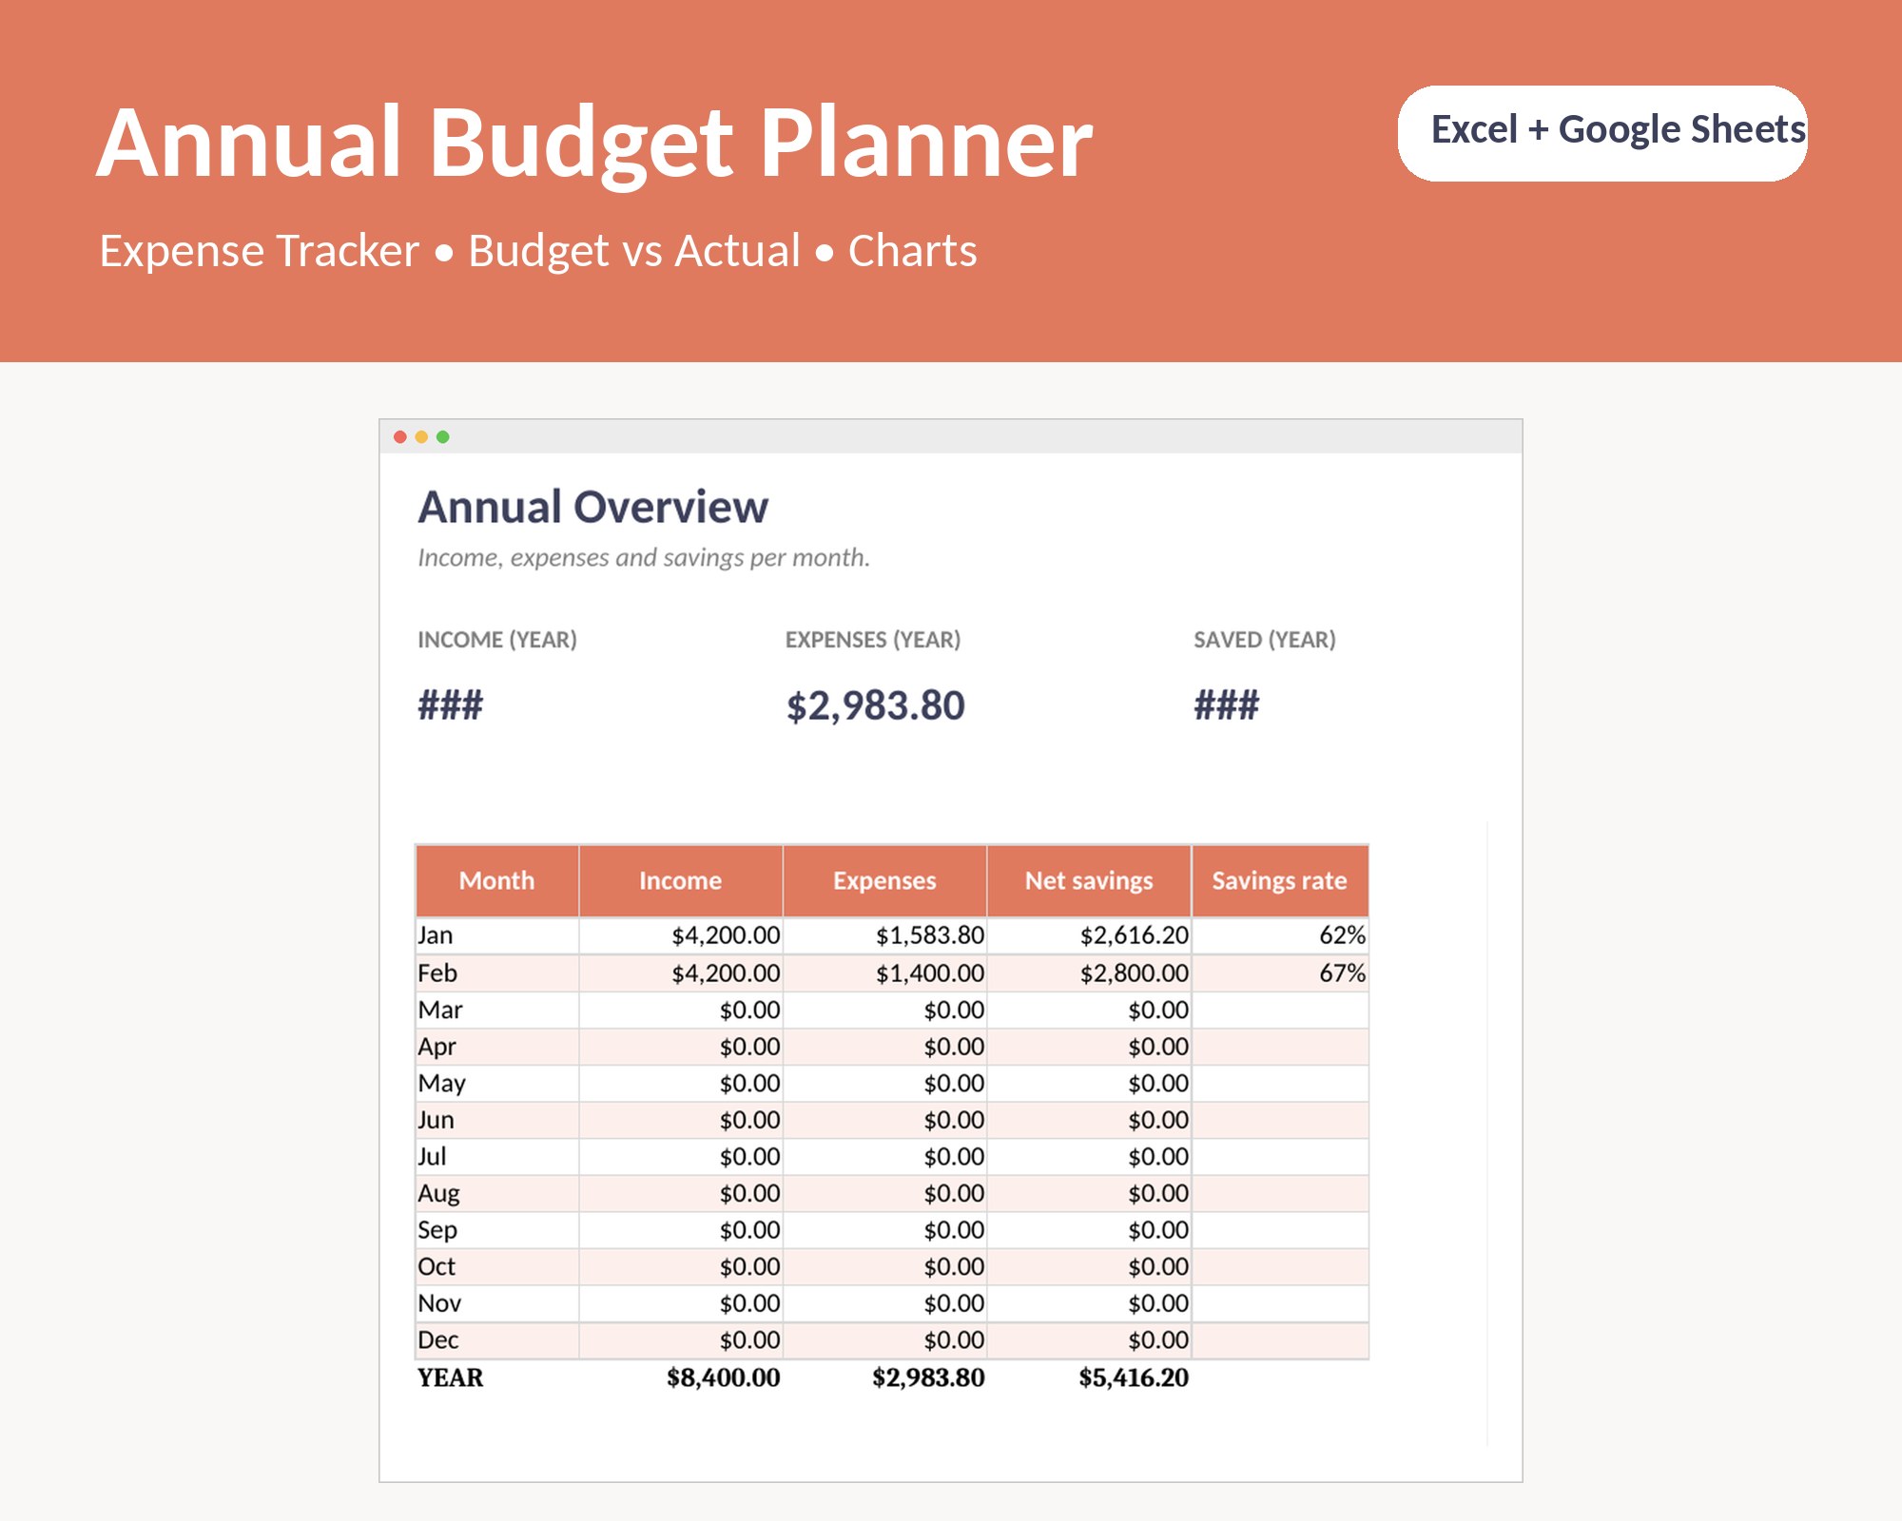Select Feb net savings $2,800.00

coord(1090,973)
